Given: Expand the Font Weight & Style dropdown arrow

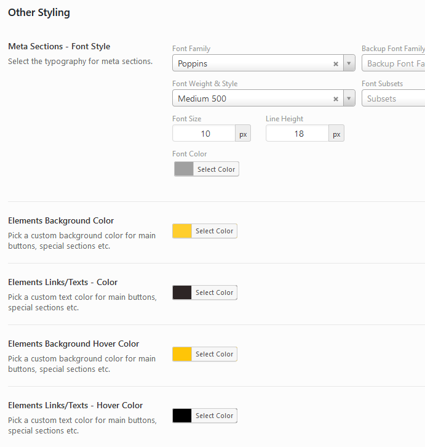Looking at the screenshot, I should tap(349, 99).
